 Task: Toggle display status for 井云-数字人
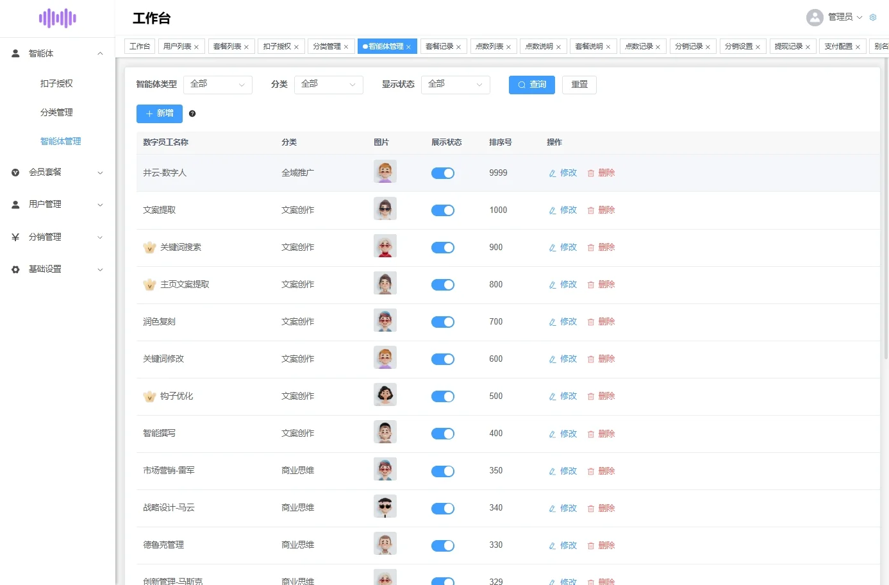pyautogui.click(x=443, y=173)
